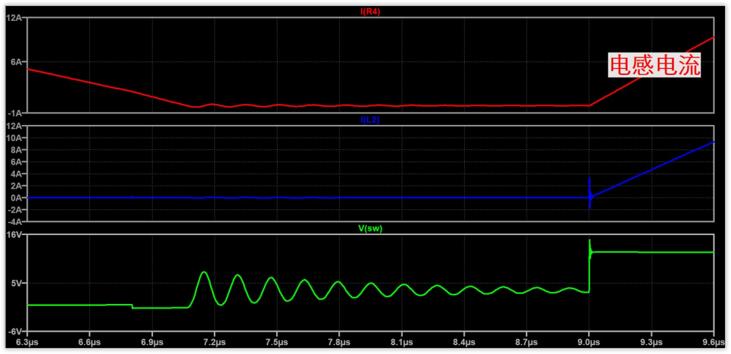
Task: Click the 7.5µs time axis label
Action: pyautogui.click(x=277, y=342)
